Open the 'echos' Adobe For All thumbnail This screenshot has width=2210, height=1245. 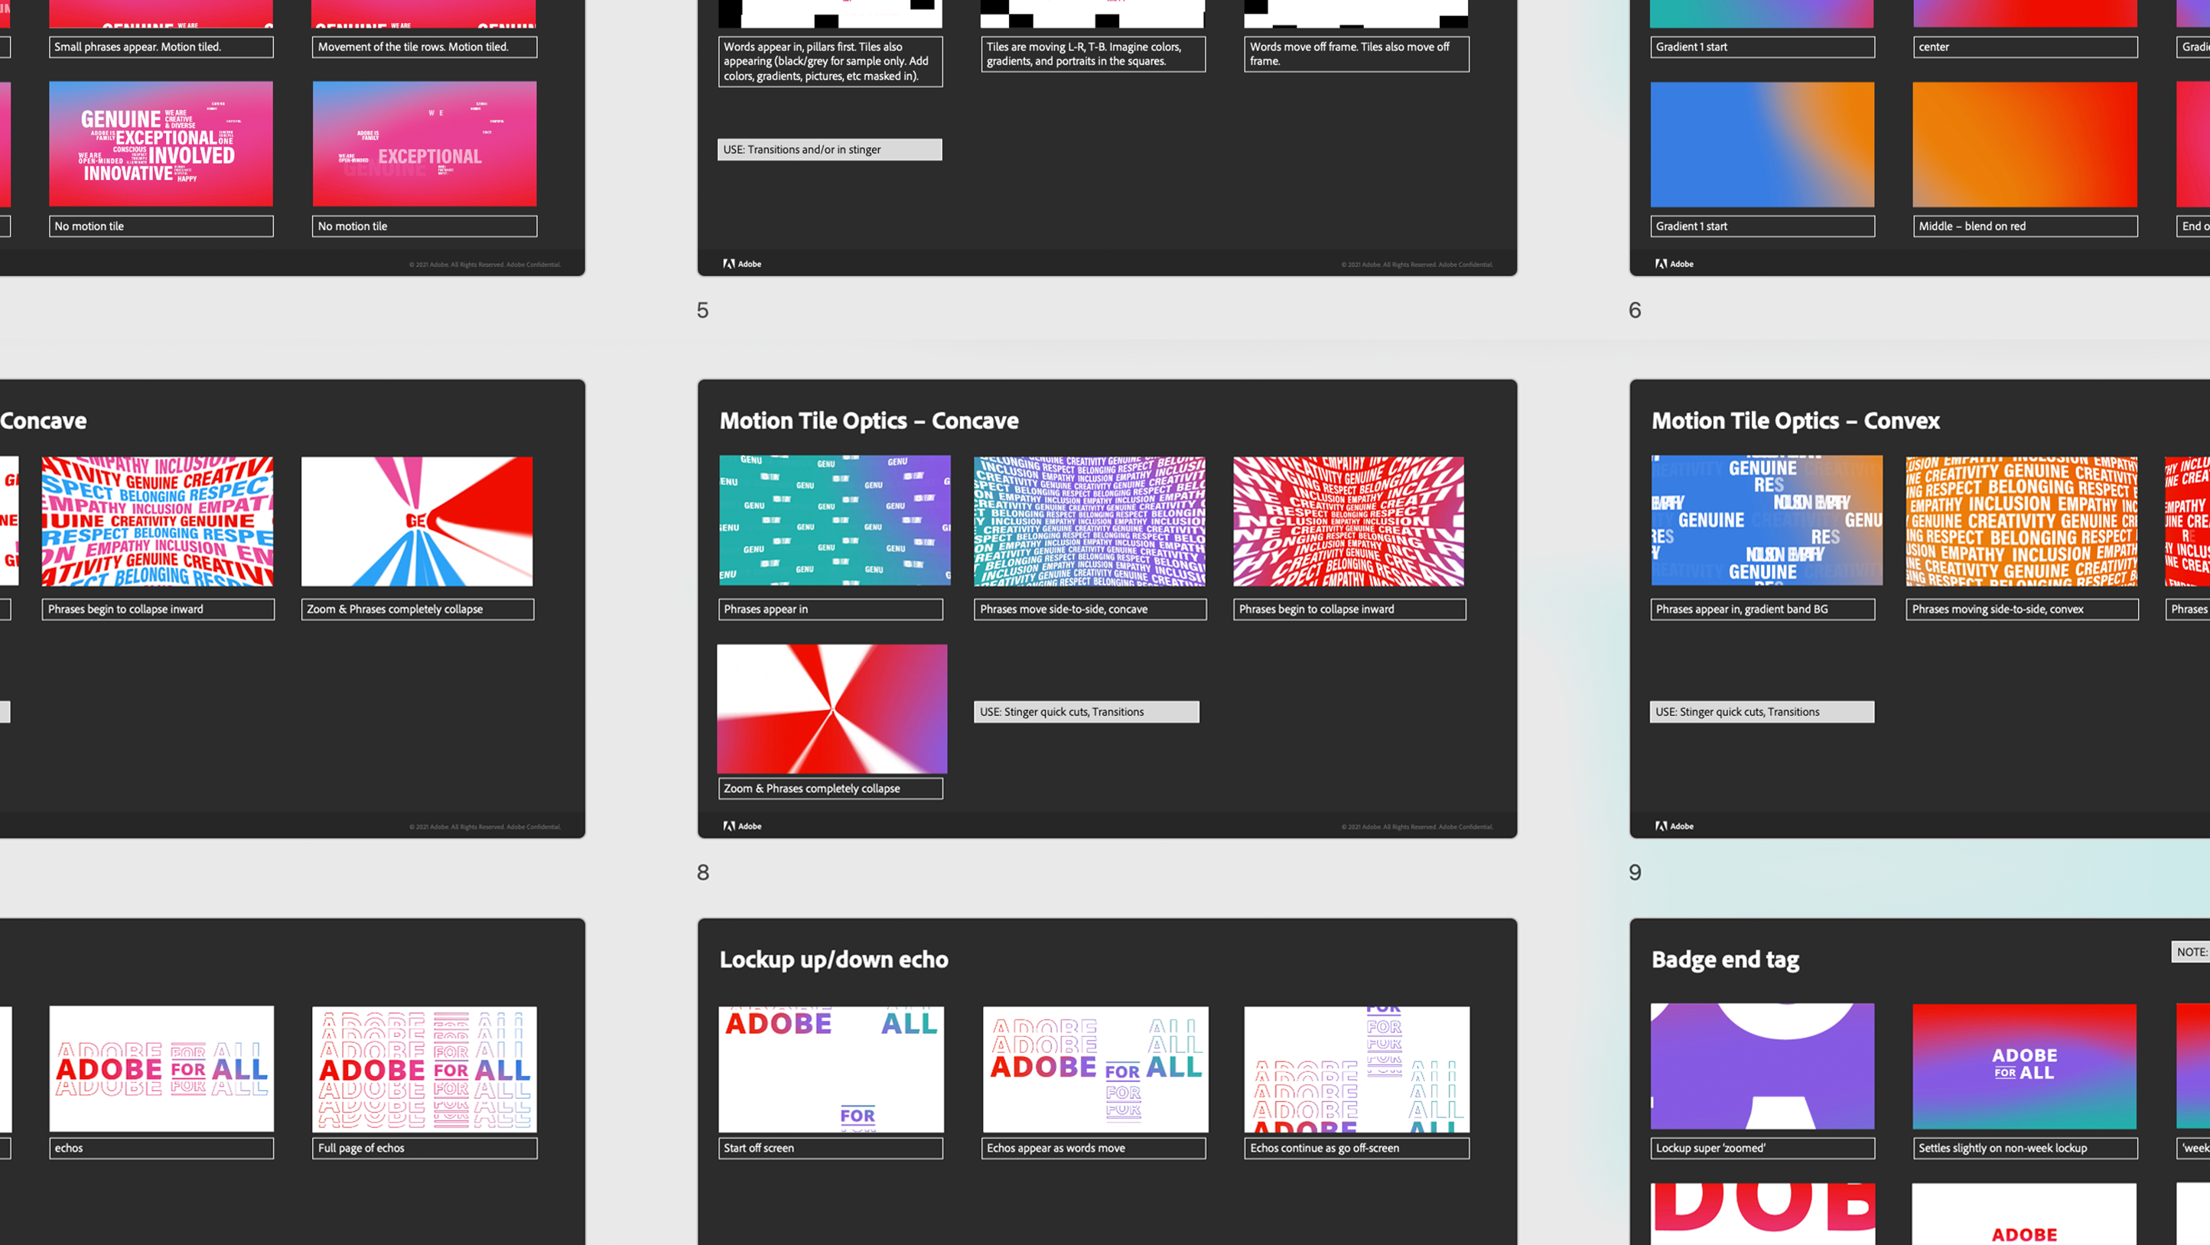[x=161, y=1068]
